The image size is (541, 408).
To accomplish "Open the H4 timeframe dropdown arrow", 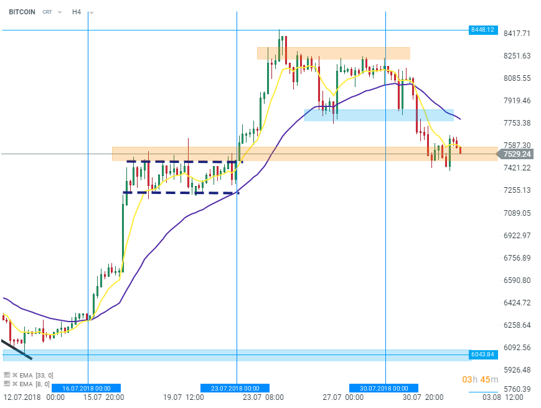I will [x=91, y=12].
